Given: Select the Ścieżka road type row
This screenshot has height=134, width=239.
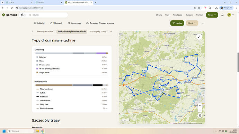Looking at the screenshot, I should tap(72, 57).
